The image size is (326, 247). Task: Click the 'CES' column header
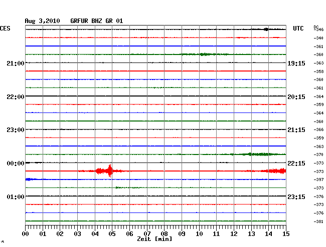pos(5,28)
